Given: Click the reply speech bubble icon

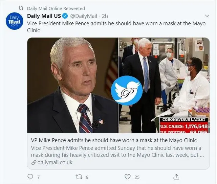Looking at the screenshot, I should 30,177.
